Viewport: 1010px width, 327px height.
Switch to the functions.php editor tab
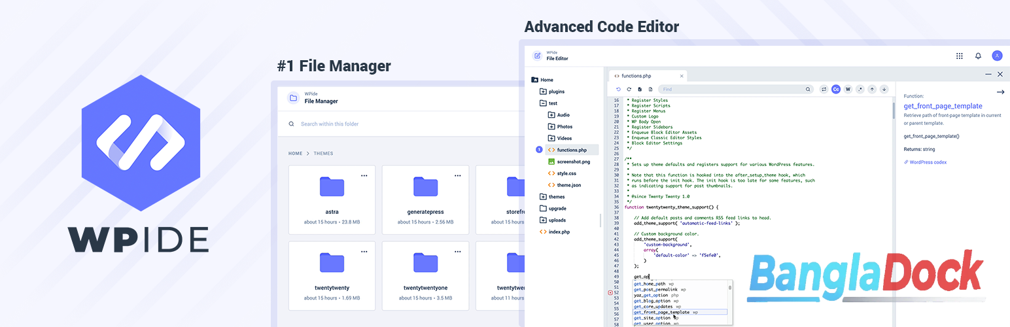(x=648, y=76)
